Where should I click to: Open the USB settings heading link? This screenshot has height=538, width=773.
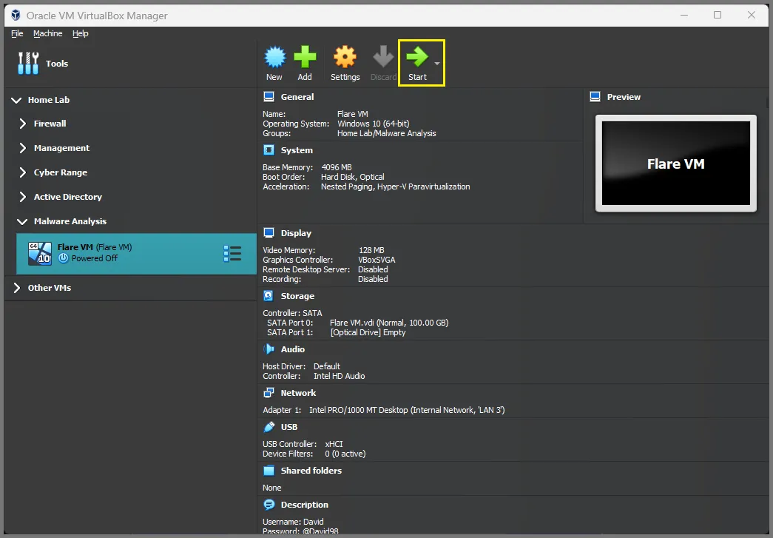(x=289, y=427)
